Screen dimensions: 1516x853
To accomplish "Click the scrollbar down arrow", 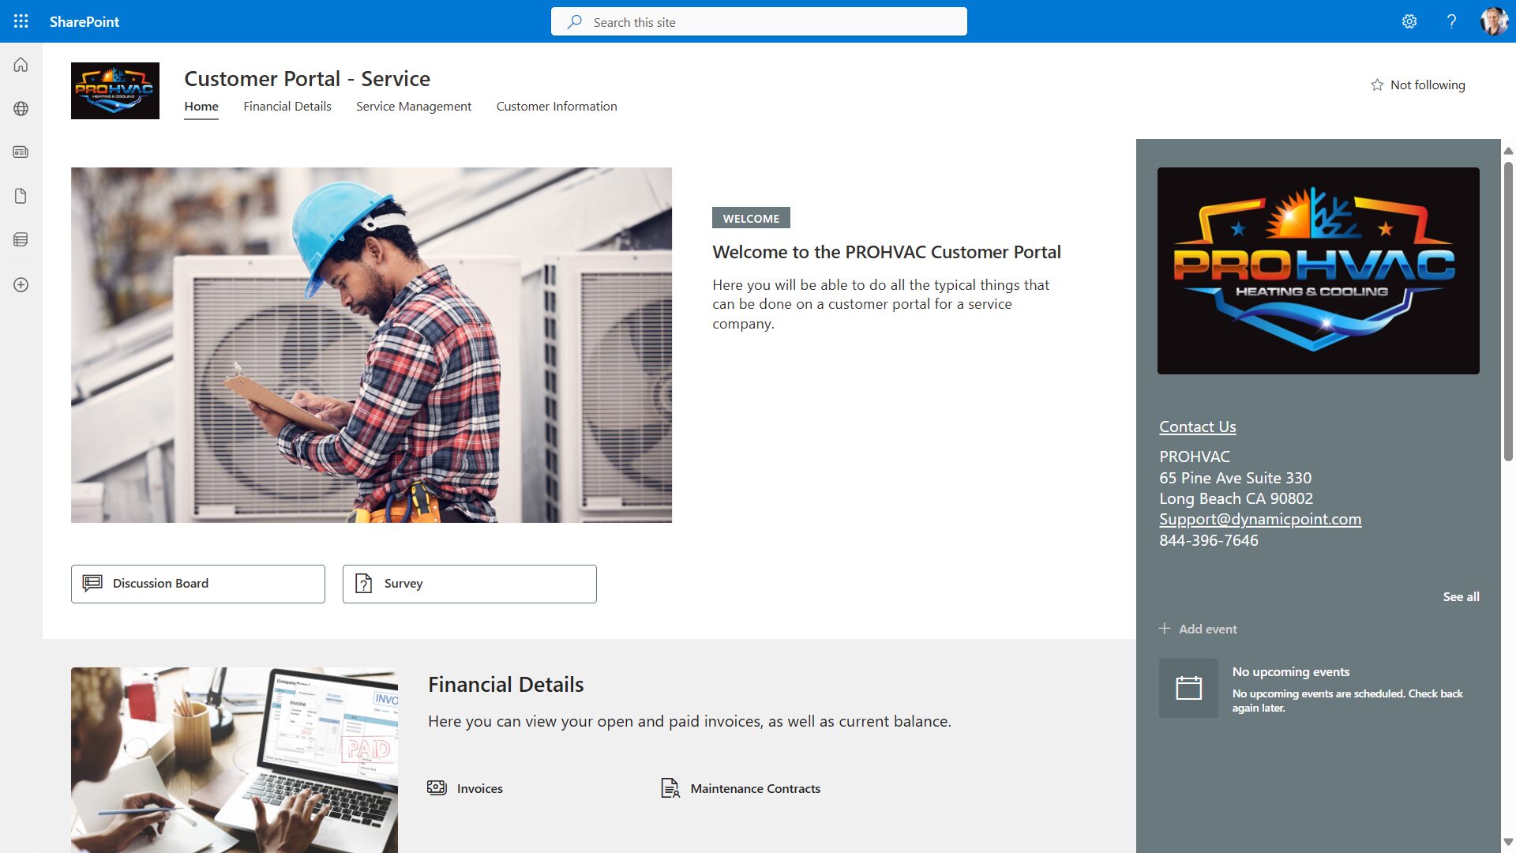I will pyautogui.click(x=1508, y=842).
